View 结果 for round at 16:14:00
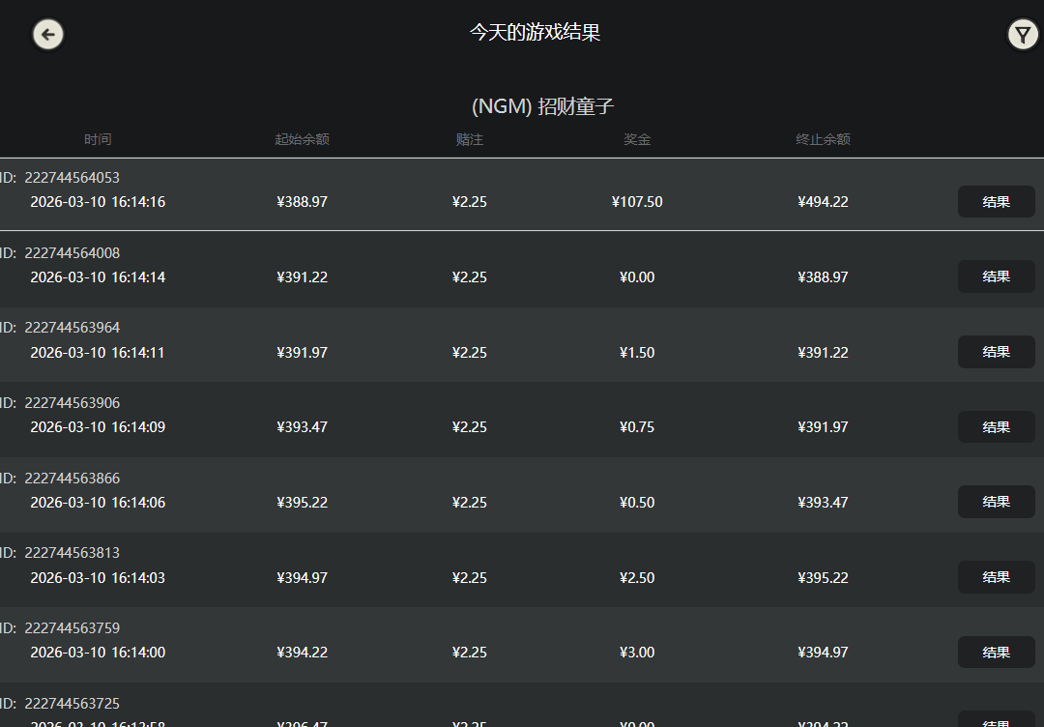The height and width of the screenshot is (727, 1044). (996, 652)
